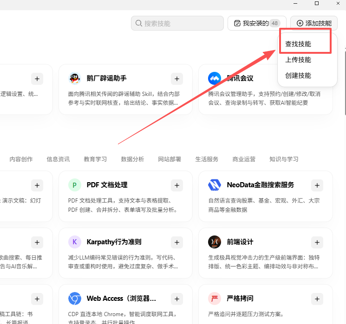Open the 添加技能 dropdown button
346x324 pixels.
tap(314, 23)
